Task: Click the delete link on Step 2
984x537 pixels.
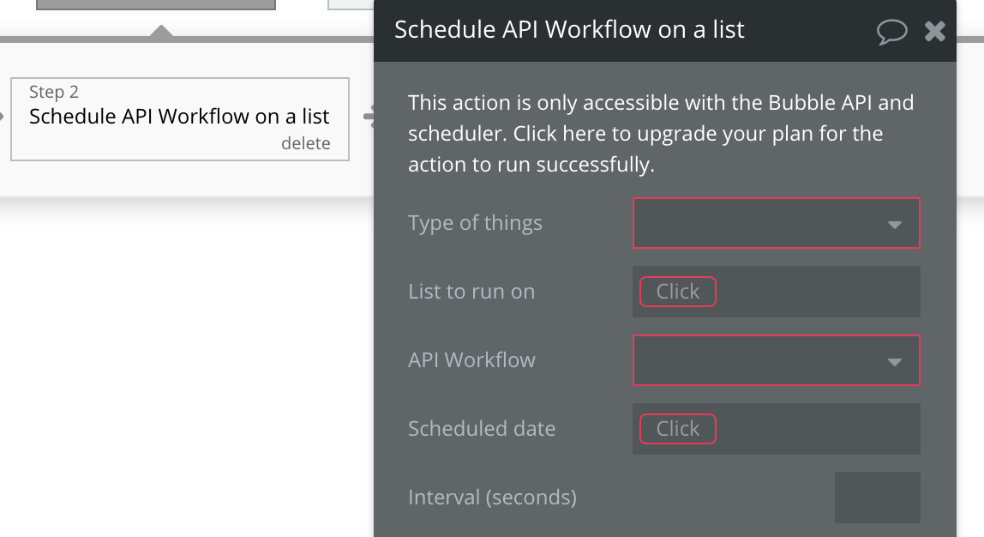Action: (x=305, y=143)
